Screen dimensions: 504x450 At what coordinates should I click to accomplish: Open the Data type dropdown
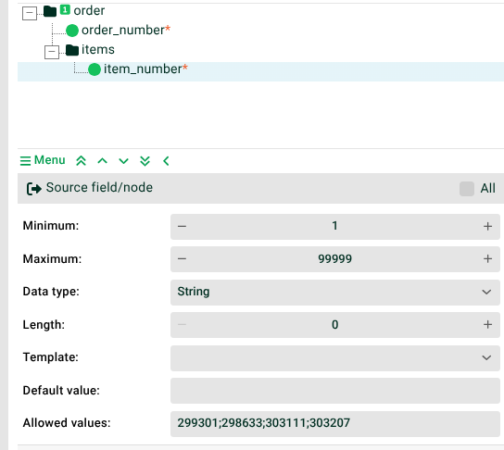(335, 292)
